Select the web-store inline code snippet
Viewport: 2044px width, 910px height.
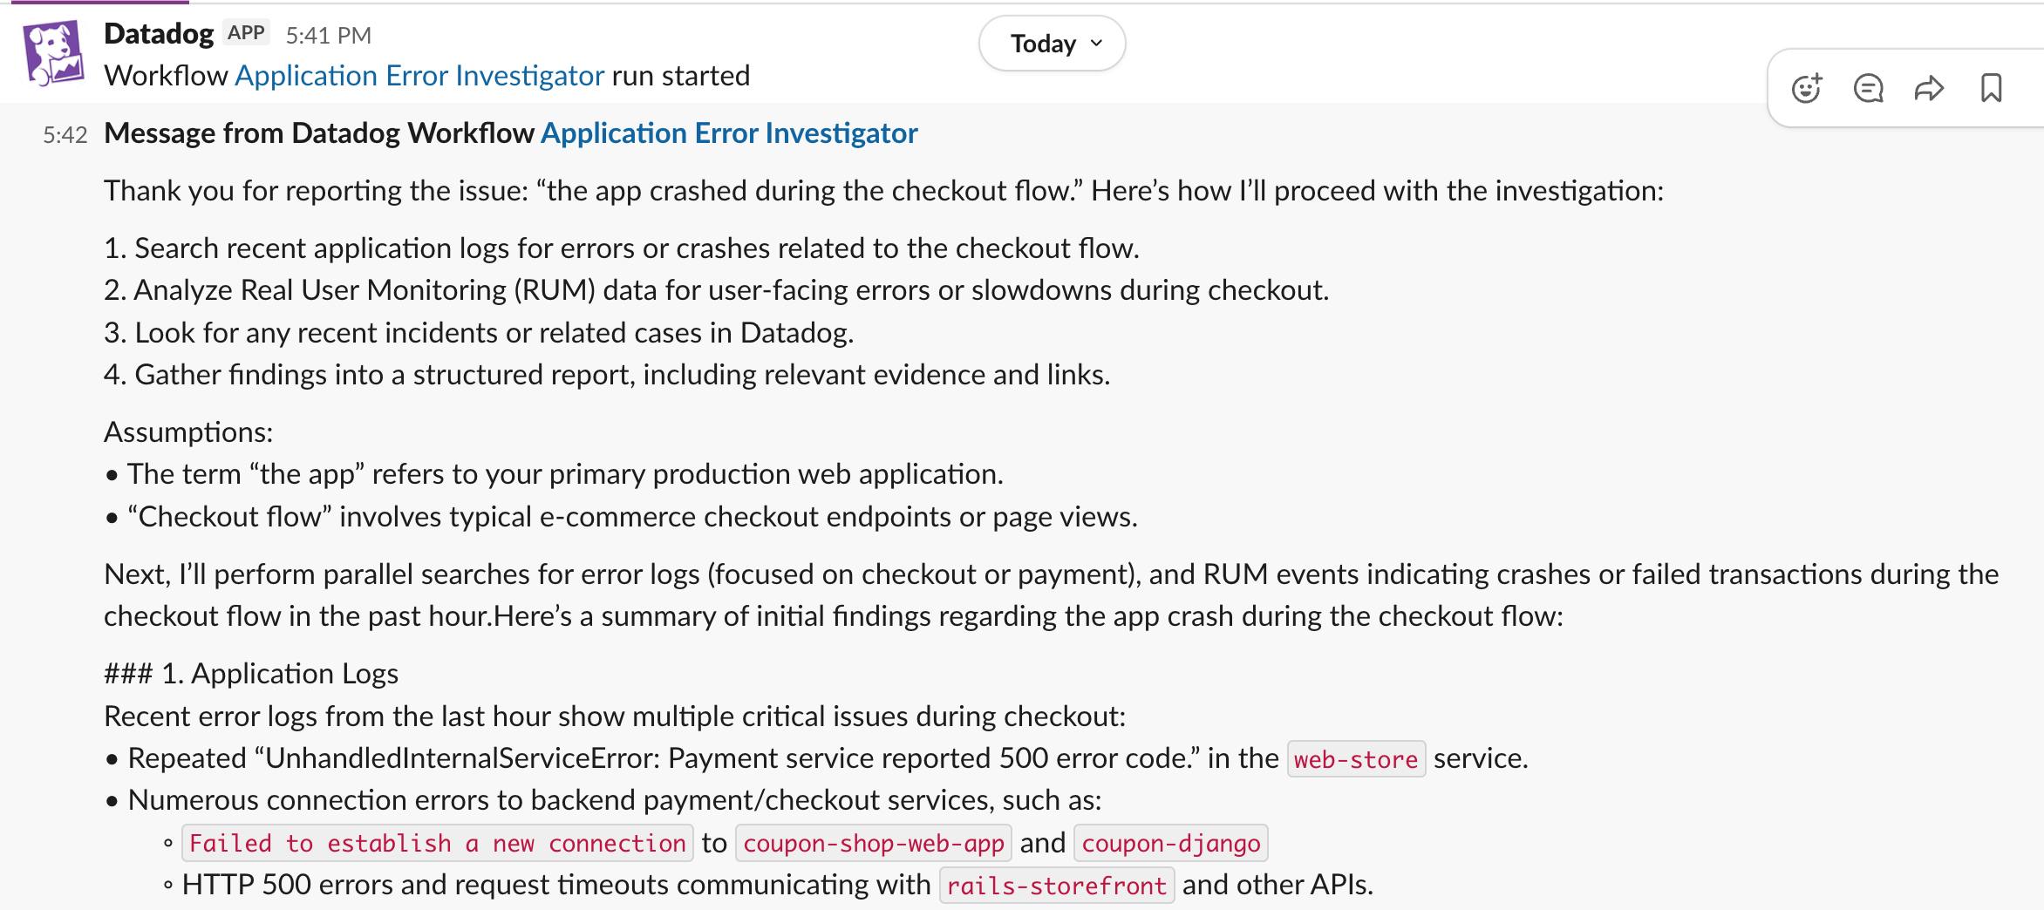(x=1356, y=757)
